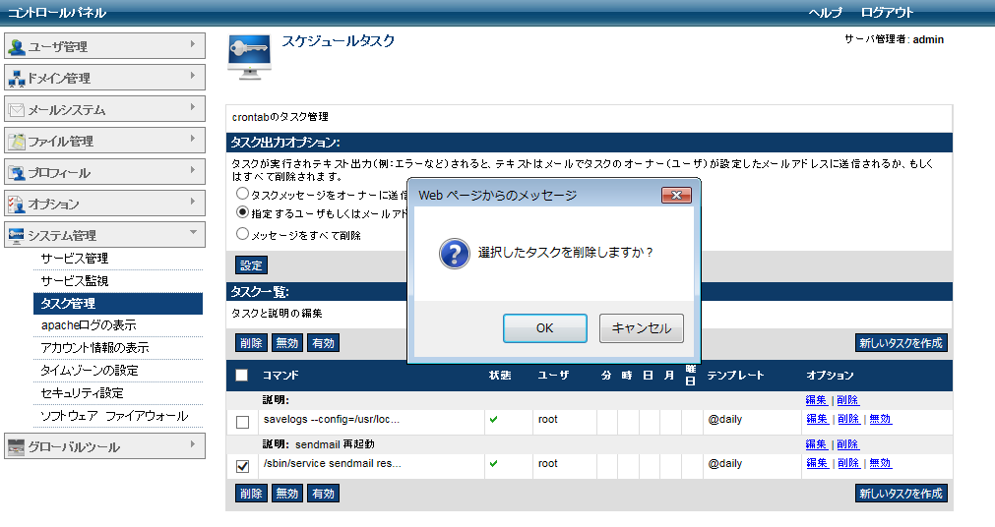Image resolution: width=995 pixels, height=527 pixels.
Task: Click the ドメイン管理 network icon
Action: click(17, 79)
